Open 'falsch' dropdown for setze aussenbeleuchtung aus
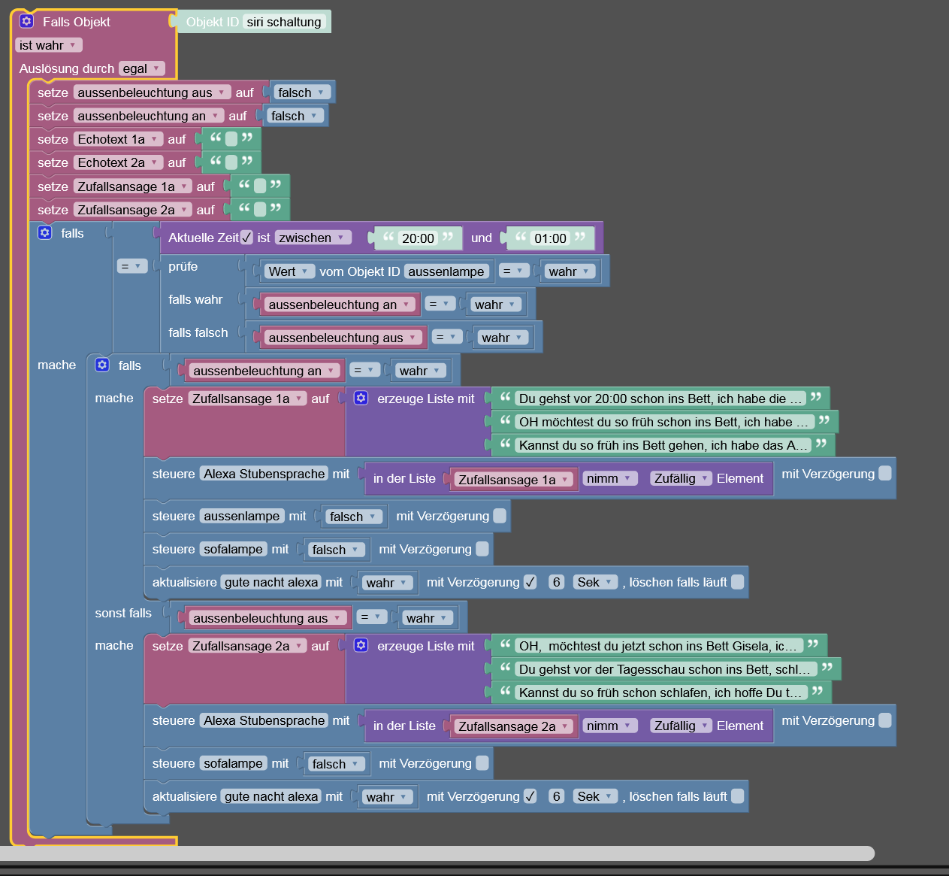Image resolution: width=949 pixels, height=876 pixels. [x=301, y=92]
